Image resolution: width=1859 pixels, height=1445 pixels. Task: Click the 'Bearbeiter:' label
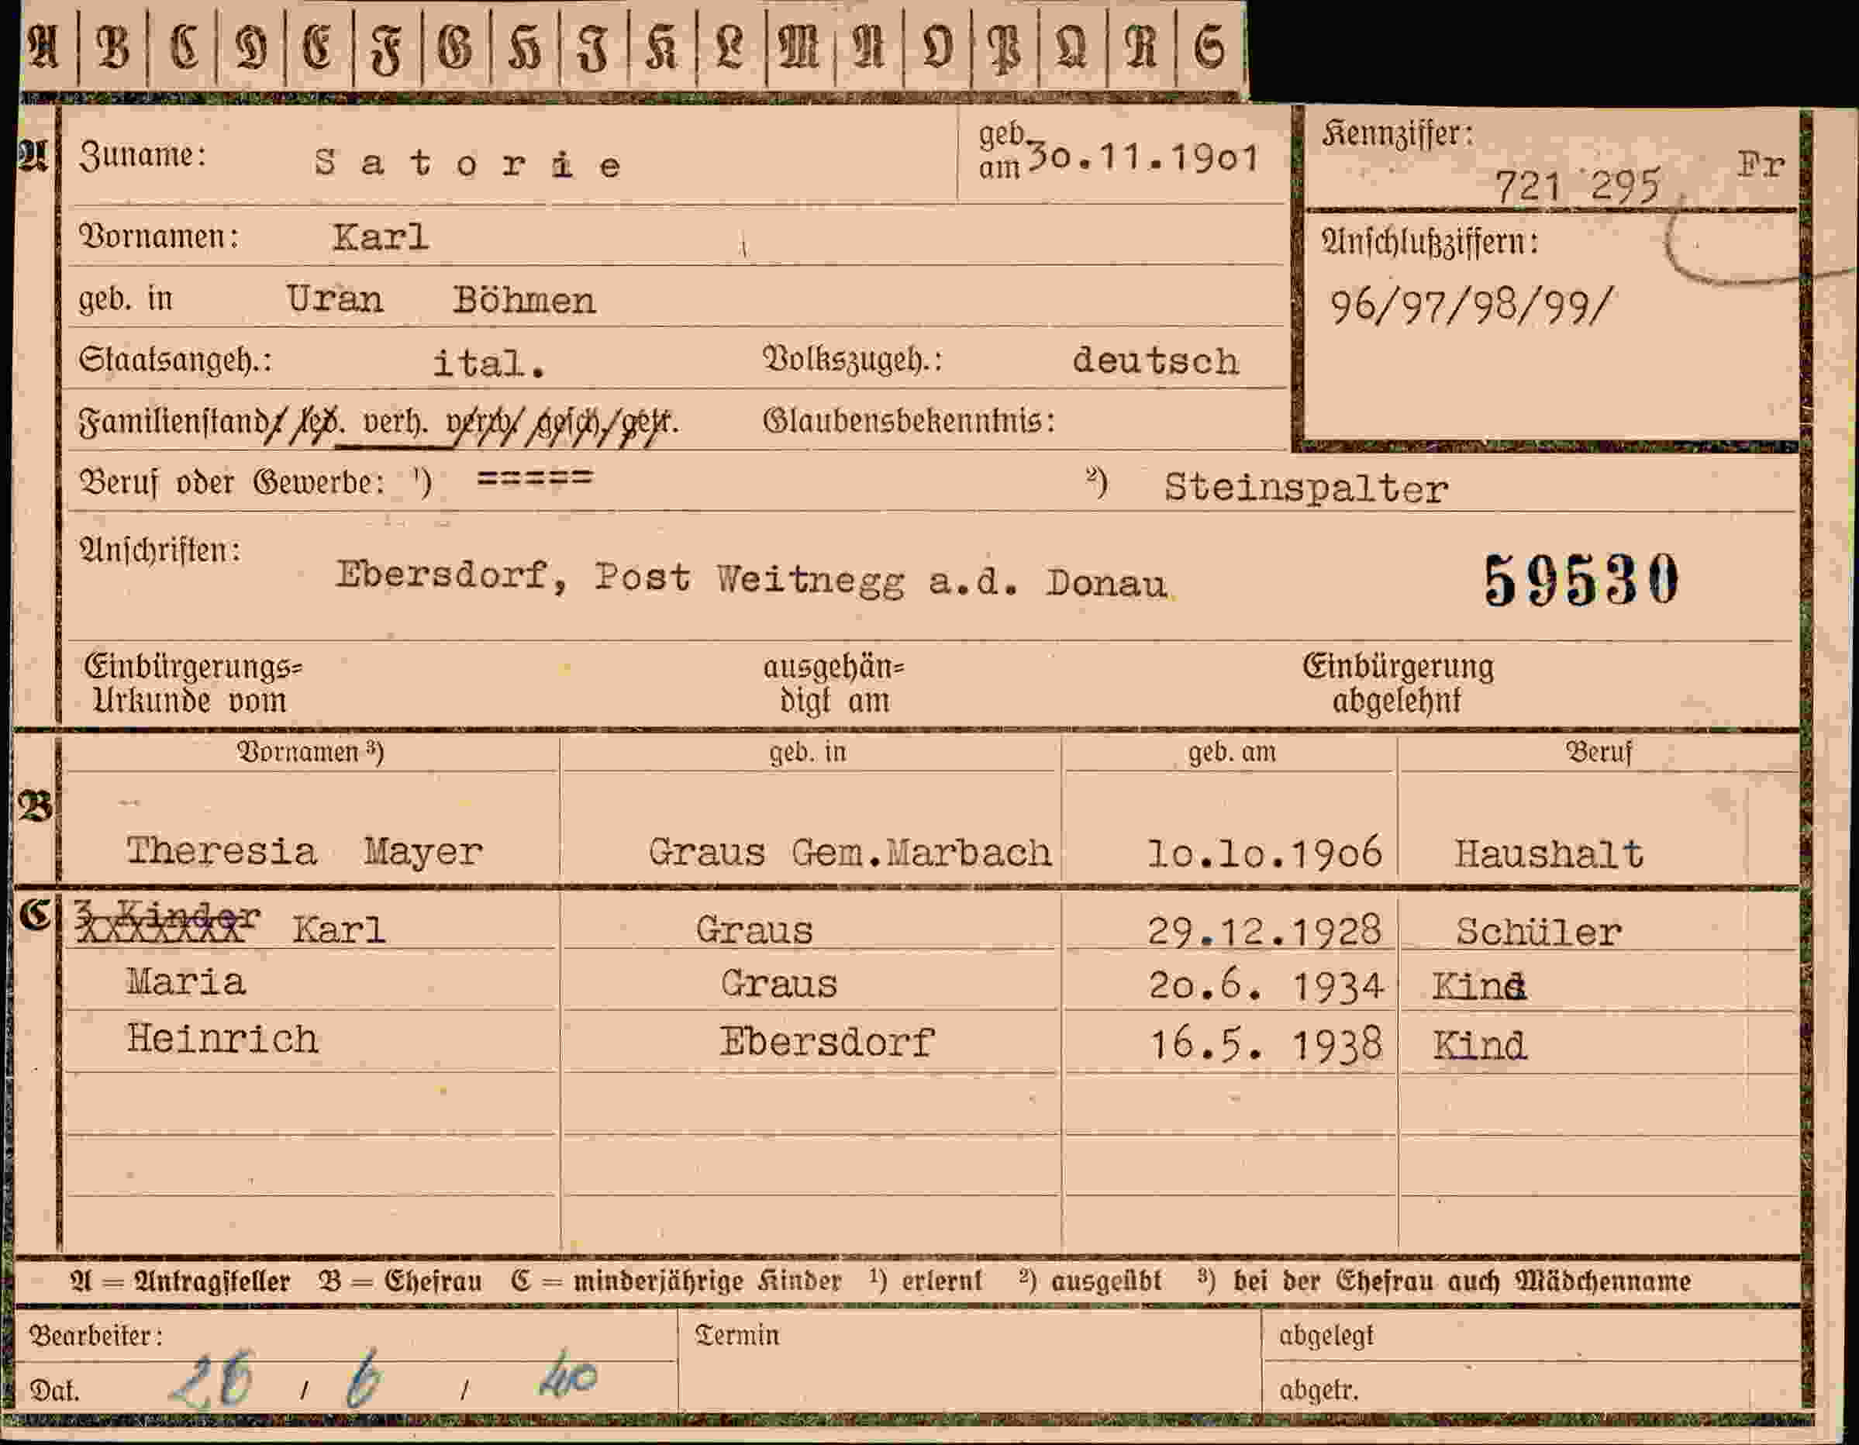(95, 1336)
